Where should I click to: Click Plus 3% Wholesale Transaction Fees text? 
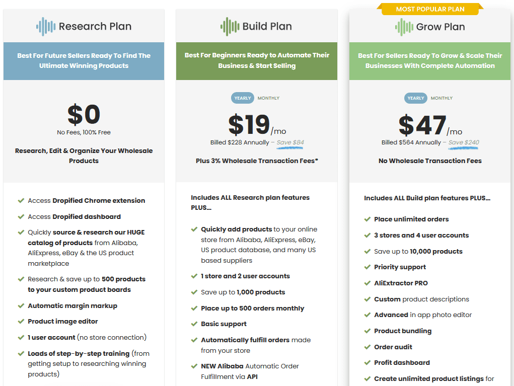point(257,161)
